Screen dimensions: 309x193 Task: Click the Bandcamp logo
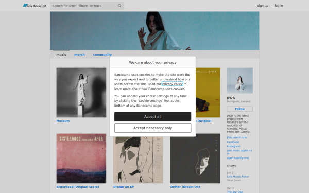35,6
